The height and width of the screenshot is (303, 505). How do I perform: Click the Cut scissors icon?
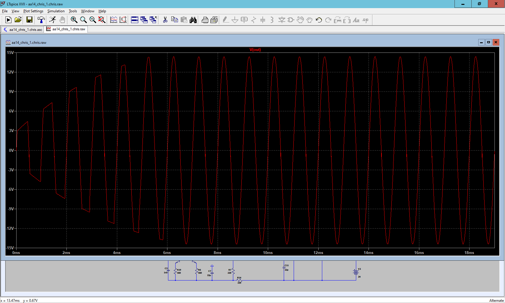[165, 20]
